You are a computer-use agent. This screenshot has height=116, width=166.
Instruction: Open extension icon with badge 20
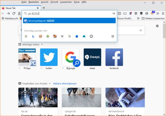(153, 13)
